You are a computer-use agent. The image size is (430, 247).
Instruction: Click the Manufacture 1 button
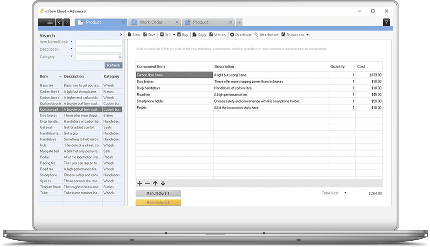click(158, 193)
